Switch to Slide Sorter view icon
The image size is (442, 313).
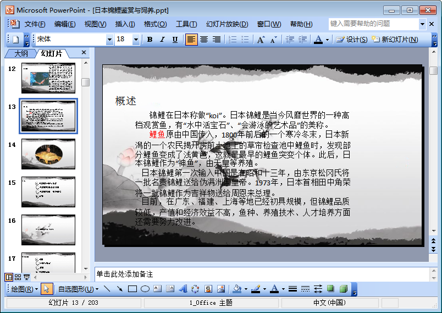click(18, 277)
